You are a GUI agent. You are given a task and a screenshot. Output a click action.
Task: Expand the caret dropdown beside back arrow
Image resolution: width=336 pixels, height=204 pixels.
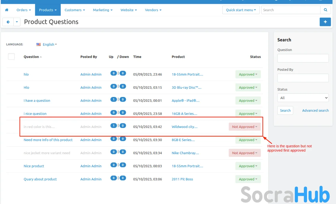17,22
